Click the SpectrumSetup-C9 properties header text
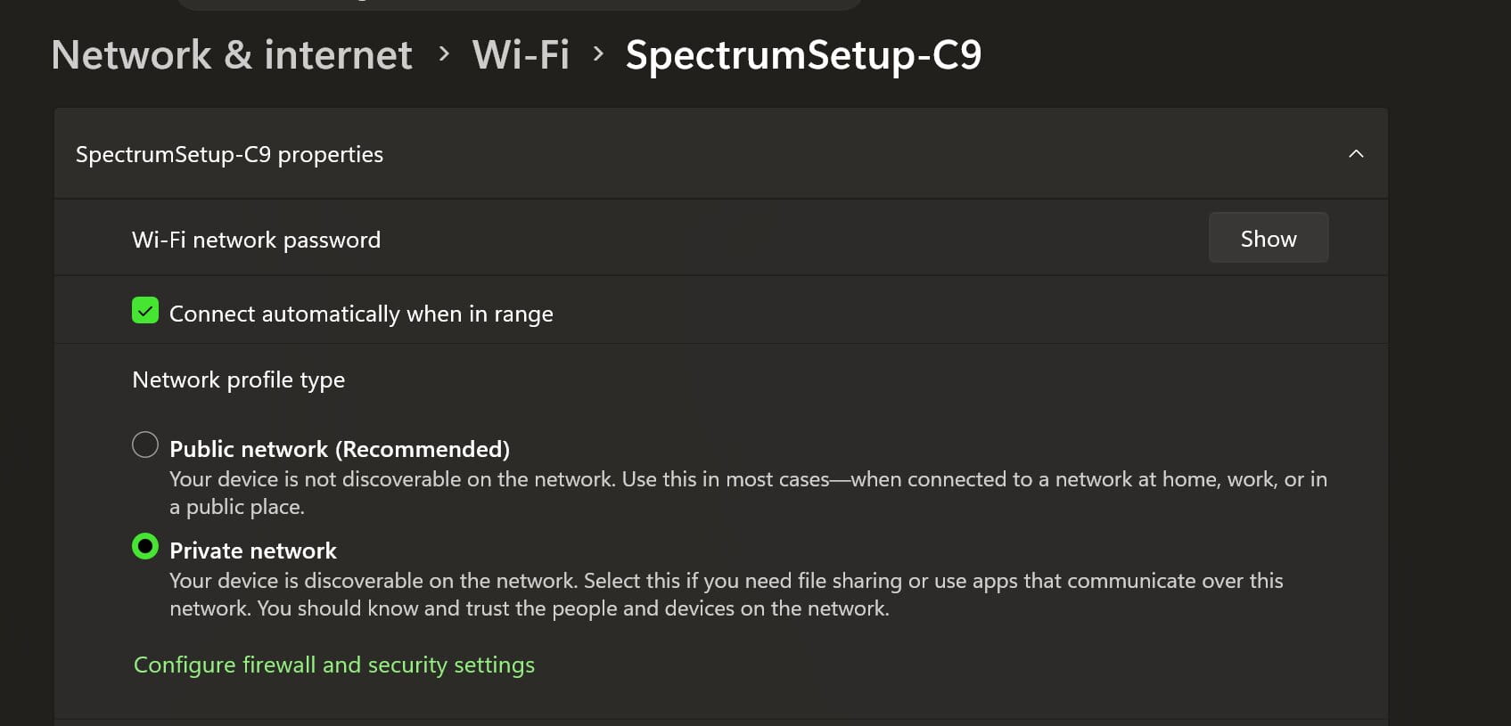This screenshot has width=1511, height=726. (x=229, y=154)
